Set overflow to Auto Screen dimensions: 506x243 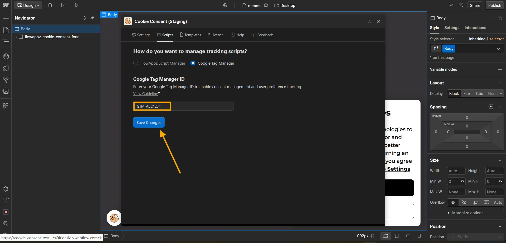coord(498,202)
